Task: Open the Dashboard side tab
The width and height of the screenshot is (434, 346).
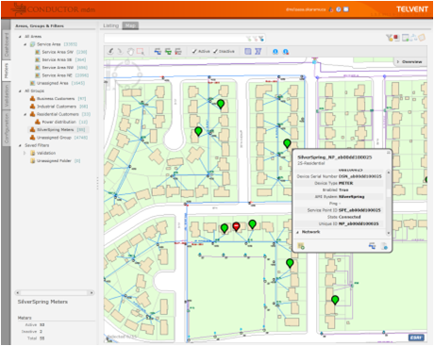Action: [7, 45]
